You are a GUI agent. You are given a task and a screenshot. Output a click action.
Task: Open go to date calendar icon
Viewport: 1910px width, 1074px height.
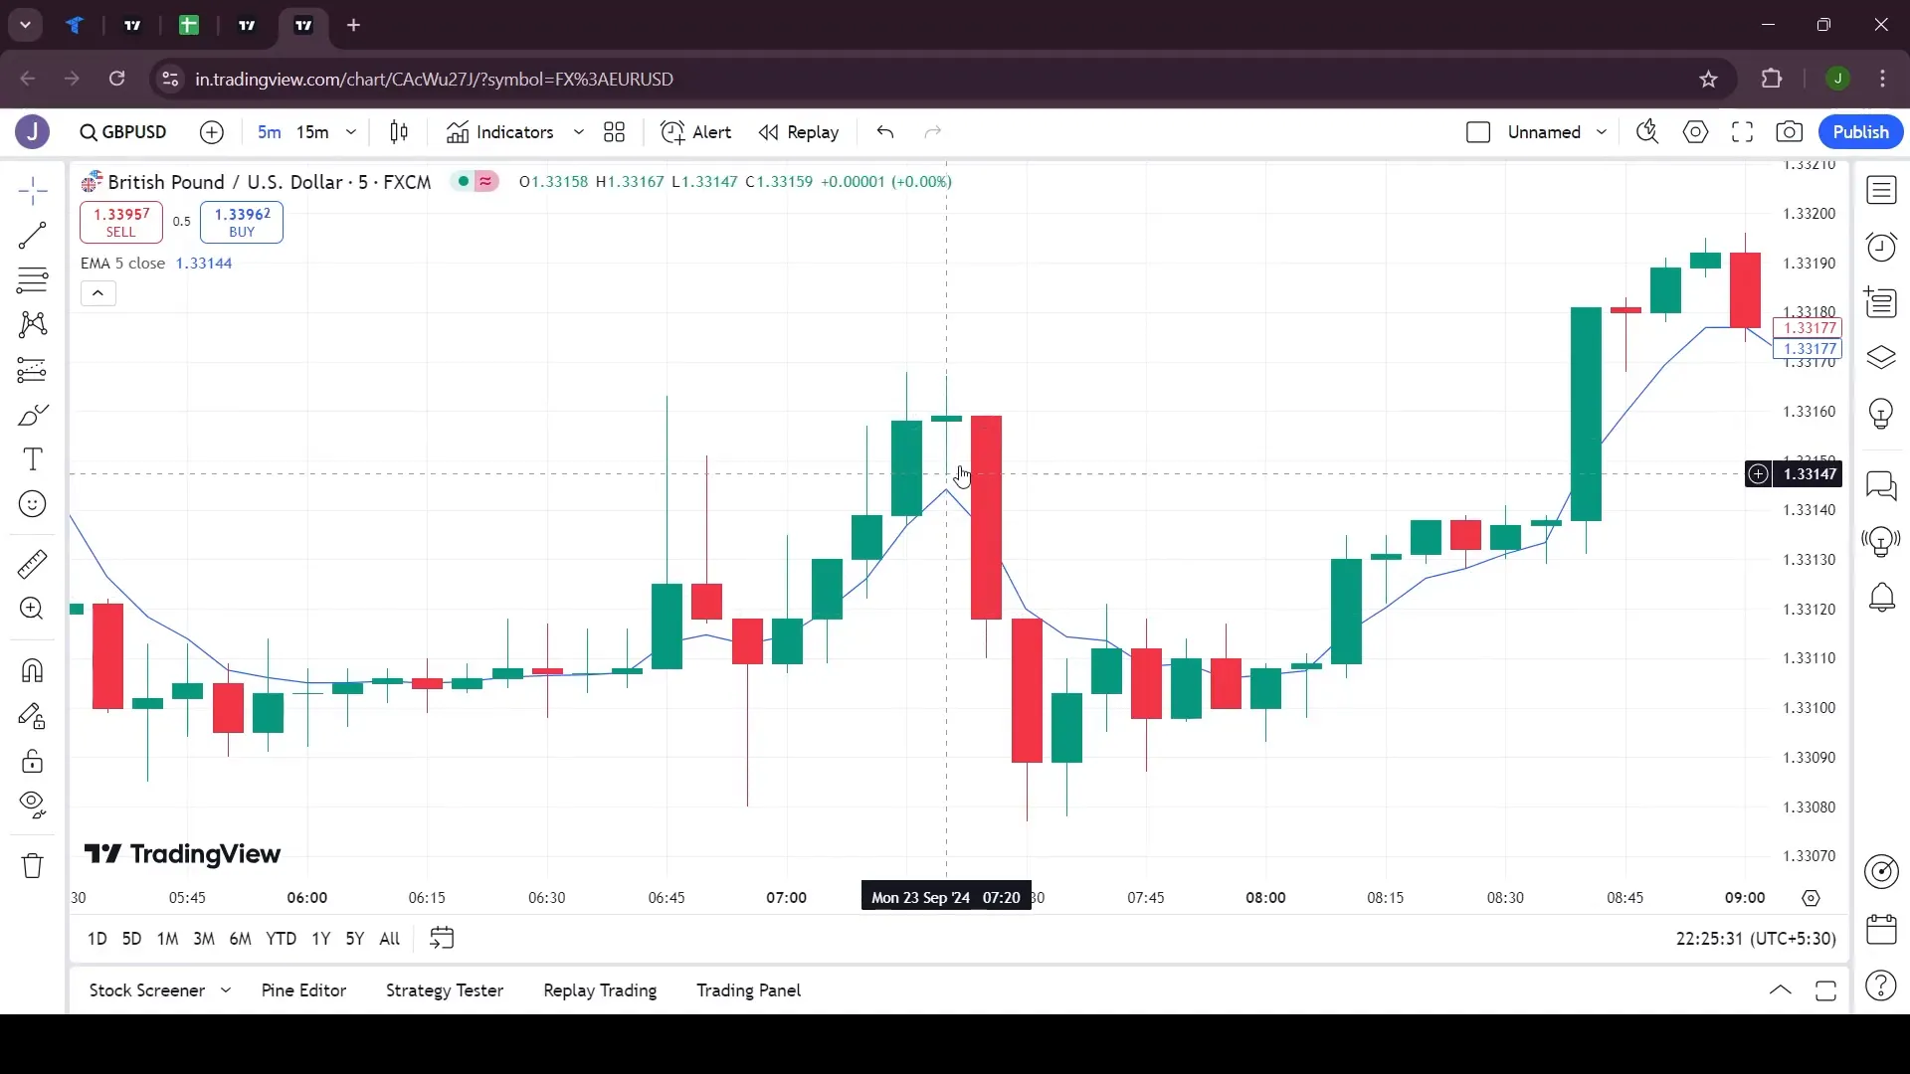click(442, 939)
